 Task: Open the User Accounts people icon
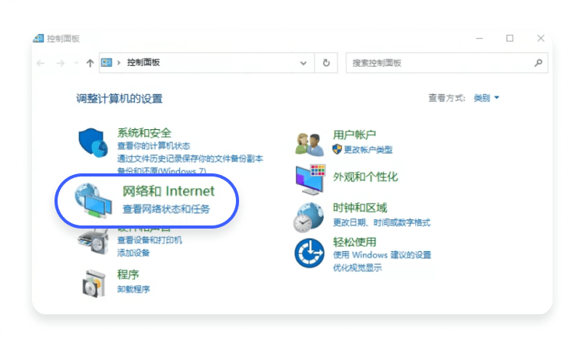click(x=309, y=145)
